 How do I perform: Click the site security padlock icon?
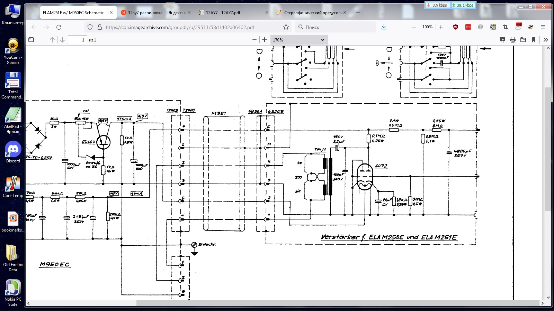tap(100, 27)
